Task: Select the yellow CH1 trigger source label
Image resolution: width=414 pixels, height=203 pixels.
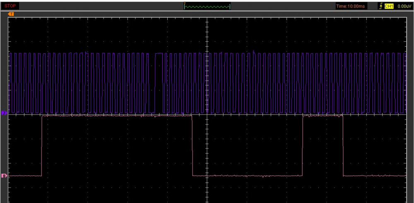Action: tap(389, 6)
